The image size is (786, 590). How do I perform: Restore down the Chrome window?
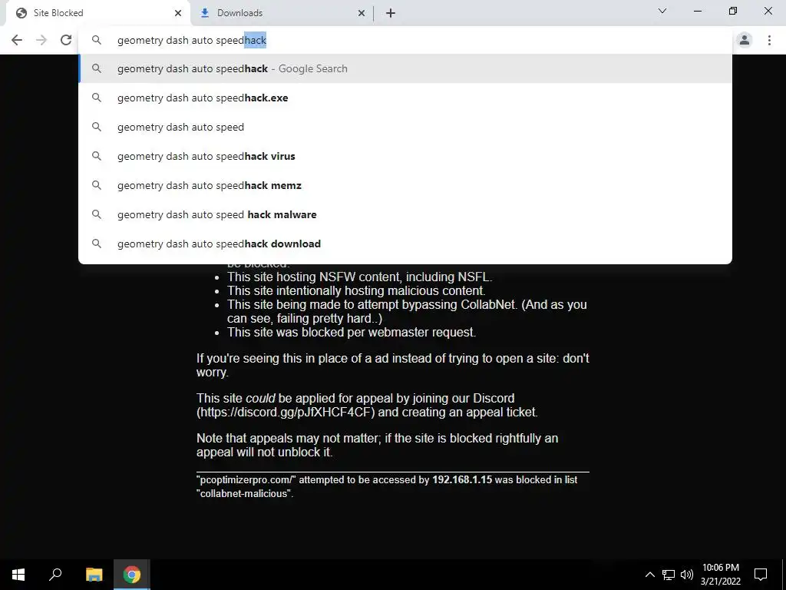[733, 11]
